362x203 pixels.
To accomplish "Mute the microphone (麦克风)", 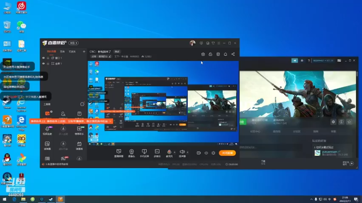I will (169, 153).
